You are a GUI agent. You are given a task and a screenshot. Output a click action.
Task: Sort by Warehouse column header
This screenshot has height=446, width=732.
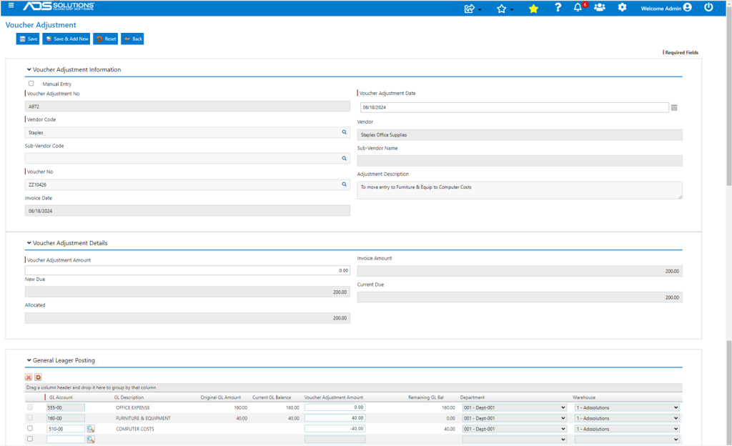(584, 397)
